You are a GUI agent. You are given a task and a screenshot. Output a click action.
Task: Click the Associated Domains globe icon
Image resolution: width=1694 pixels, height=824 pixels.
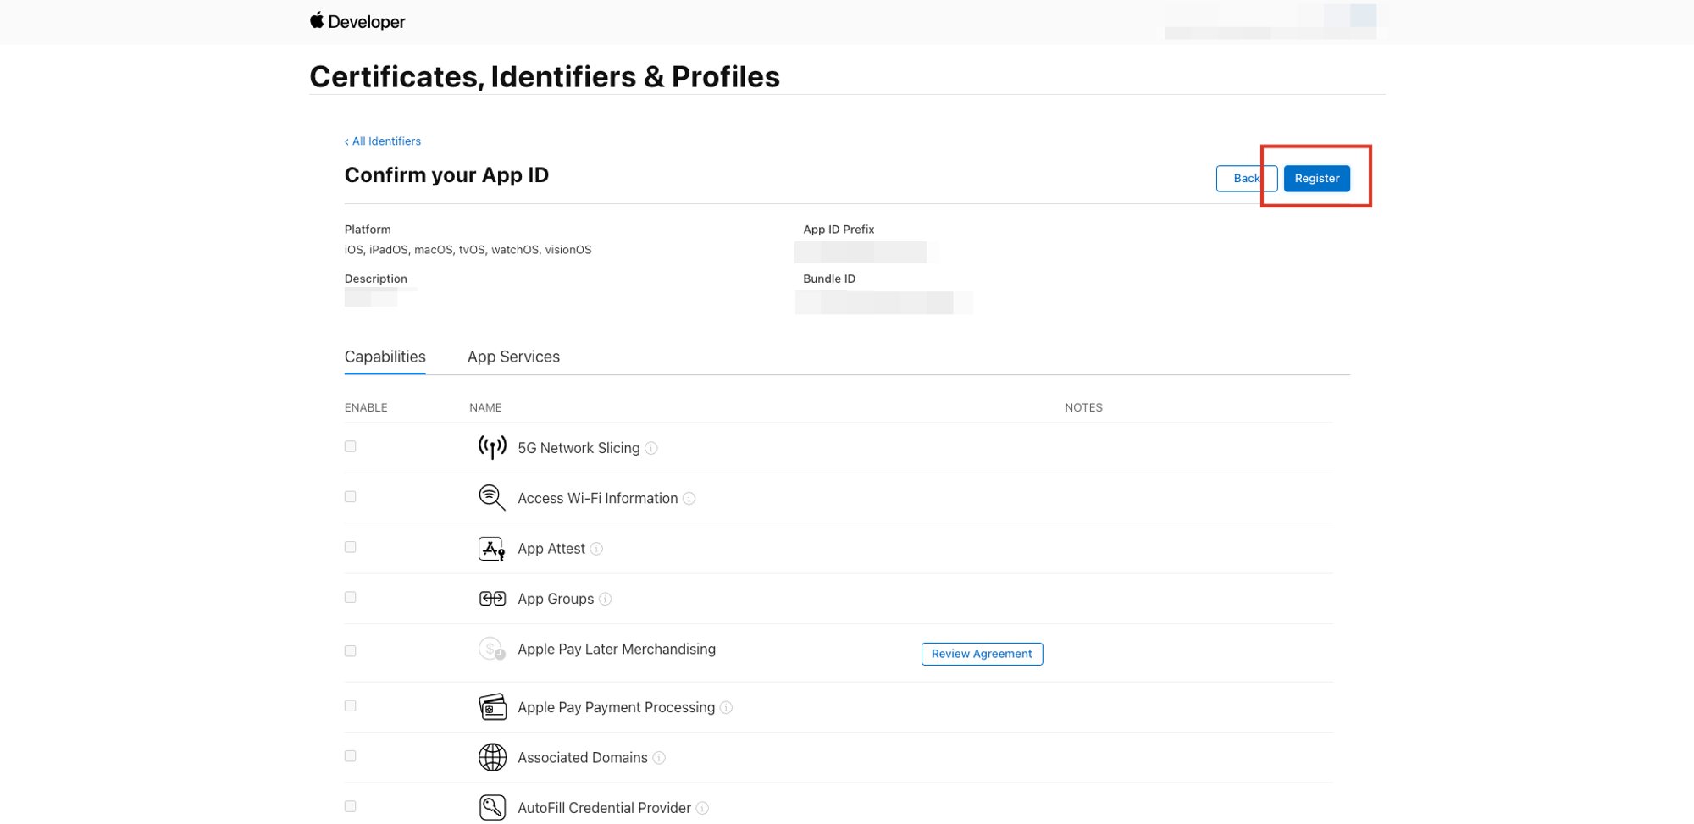click(492, 757)
